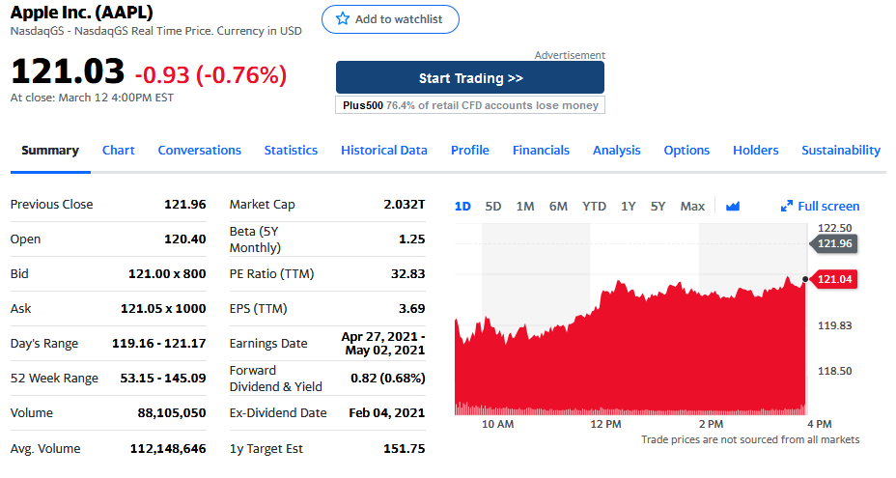Viewport: 896px width, 478px height.
Task: Click the Start Trading button
Action: tap(470, 77)
